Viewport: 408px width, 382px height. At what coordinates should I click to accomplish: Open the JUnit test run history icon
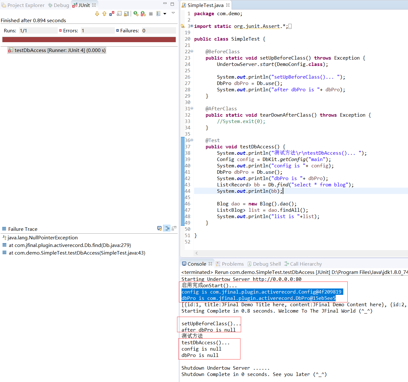pos(158,14)
